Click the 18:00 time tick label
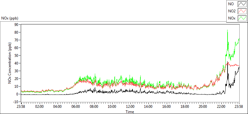248x114 pixels. point(185,106)
